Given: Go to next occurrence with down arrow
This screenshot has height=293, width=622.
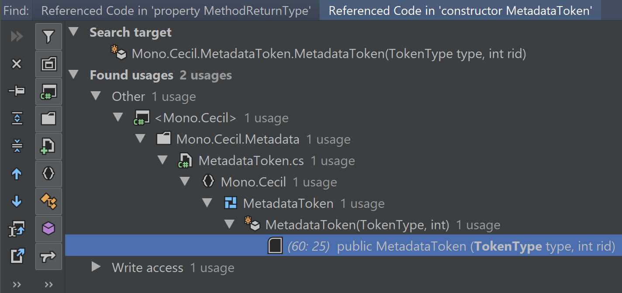Looking at the screenshot, I should click(17, 201).
